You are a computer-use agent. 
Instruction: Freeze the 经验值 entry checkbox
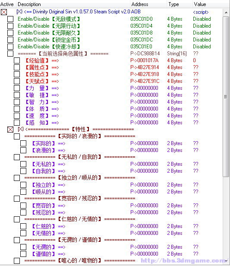tap(17, 60)
